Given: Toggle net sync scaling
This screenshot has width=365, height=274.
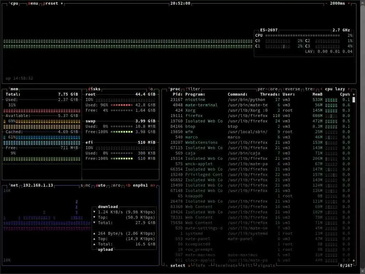Looking at the screenshot, I should point(85,185).
